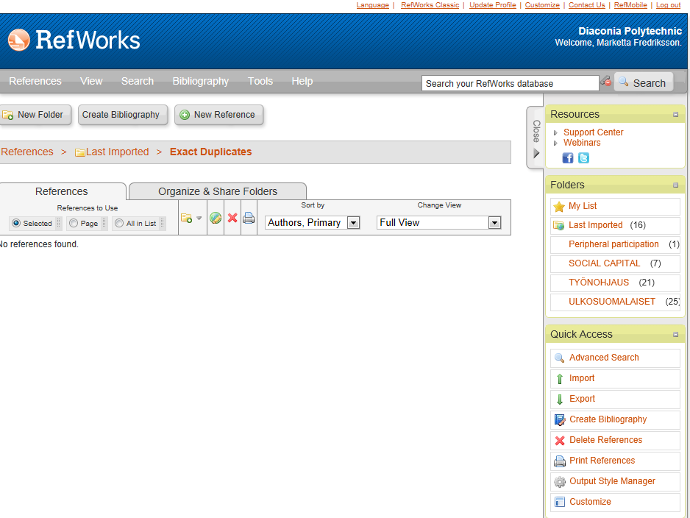Open the View menu

[91, 81]
